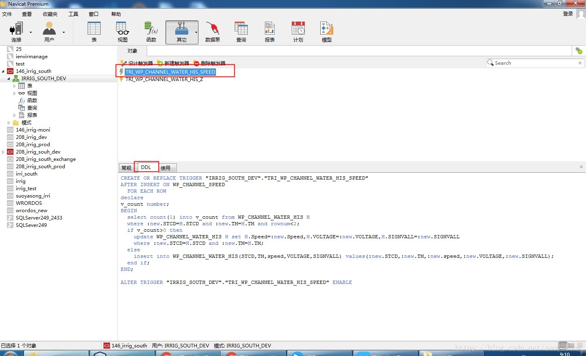Switch object pane to list view
Screen dimensions: 586x356
[571, 345]
